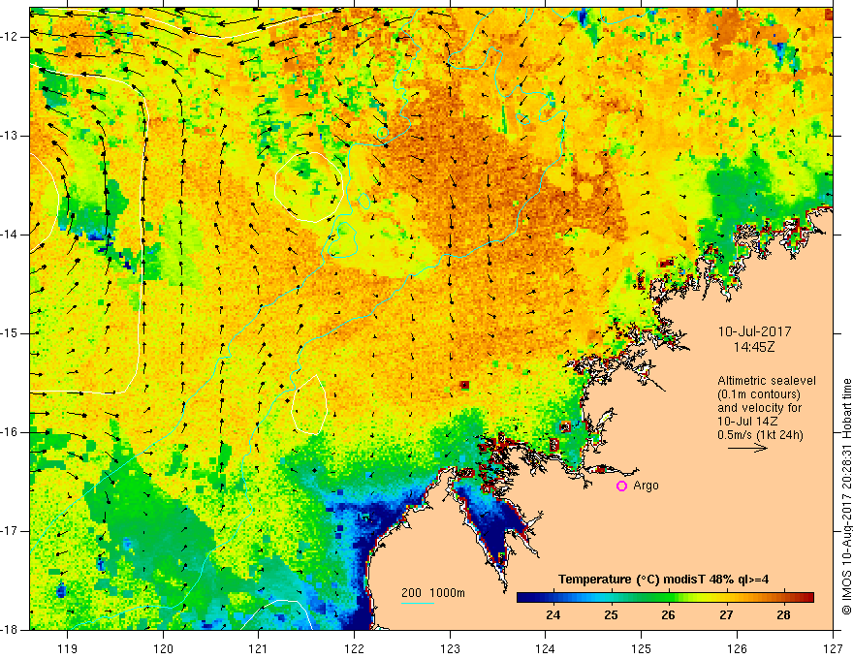Click the Argo text label
The width and height of the screenshot is (853, 659).
[x=647, y=486]
